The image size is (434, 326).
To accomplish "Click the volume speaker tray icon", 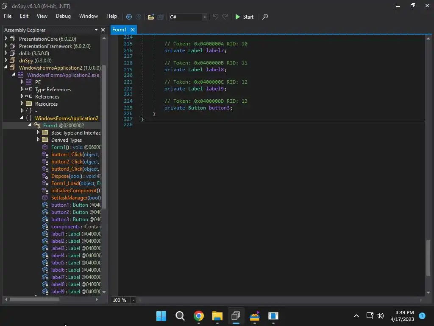I will 380,316.
